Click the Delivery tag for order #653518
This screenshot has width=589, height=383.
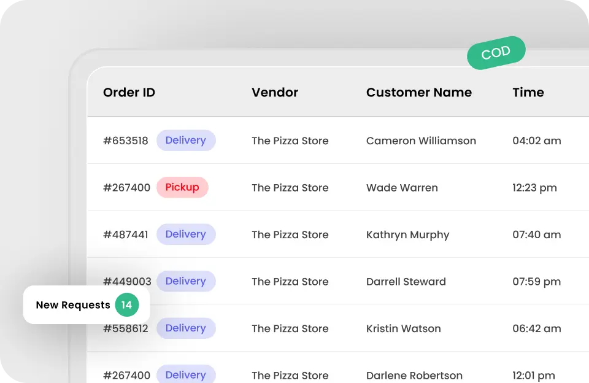pos(186,140)
